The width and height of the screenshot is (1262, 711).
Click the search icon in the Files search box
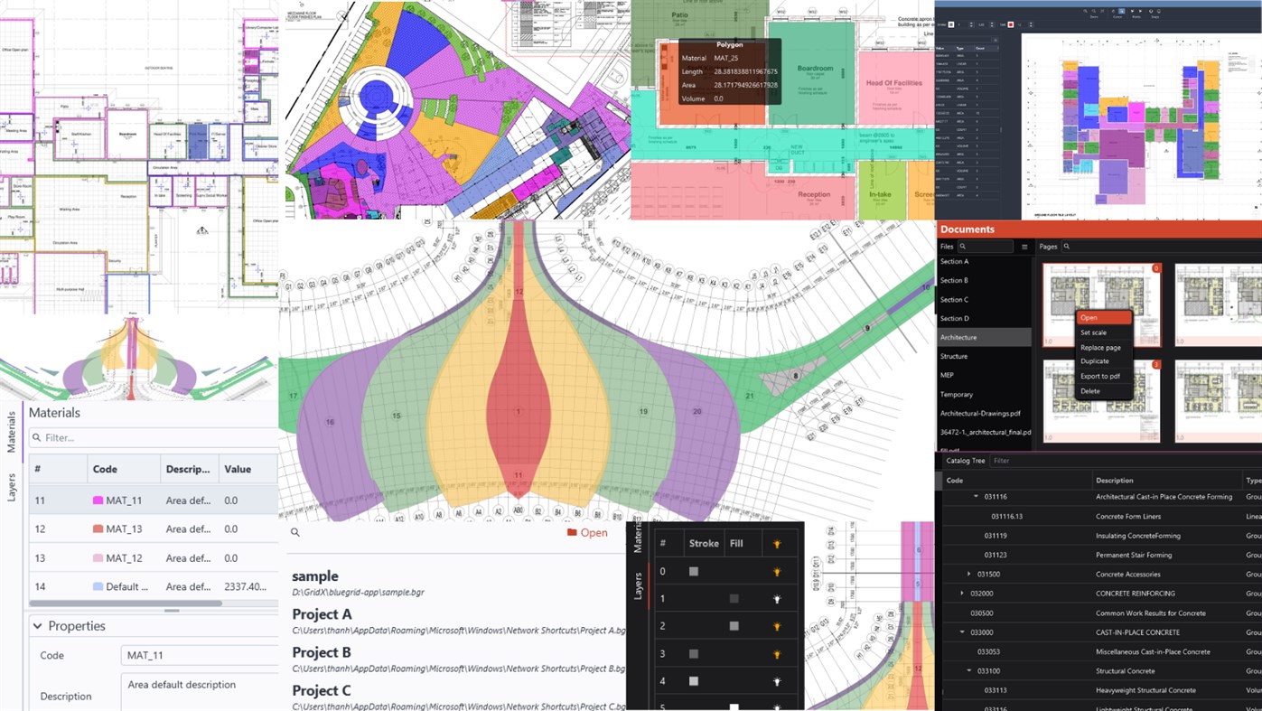pos(964,247)
